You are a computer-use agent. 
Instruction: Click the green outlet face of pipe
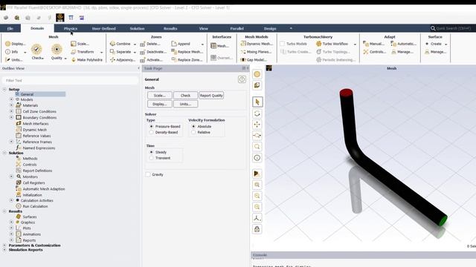443,221
